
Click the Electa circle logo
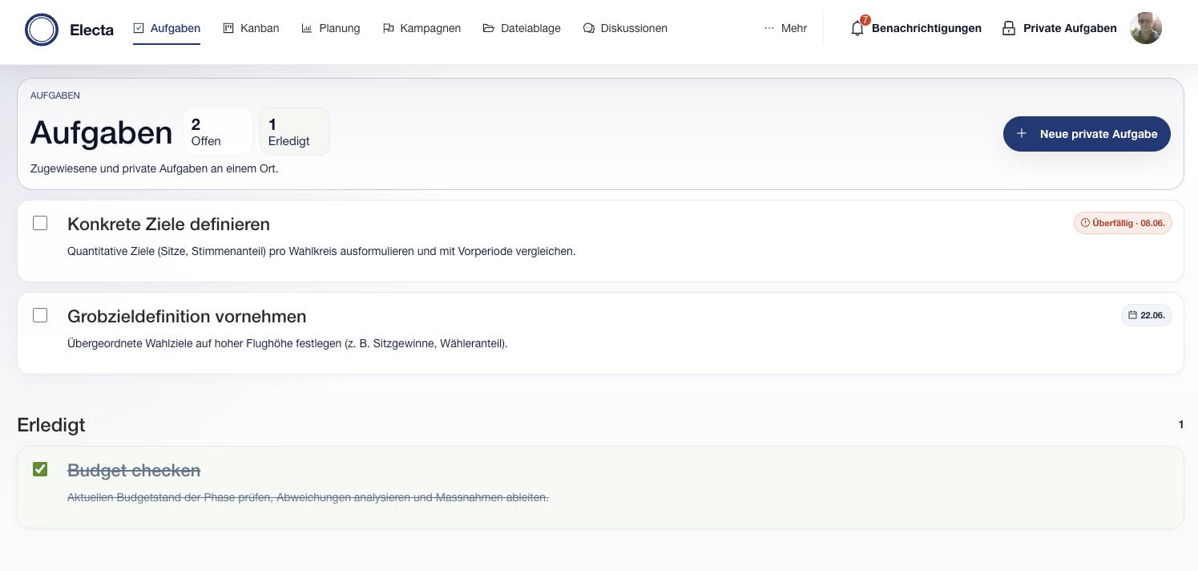click(42, 30)
